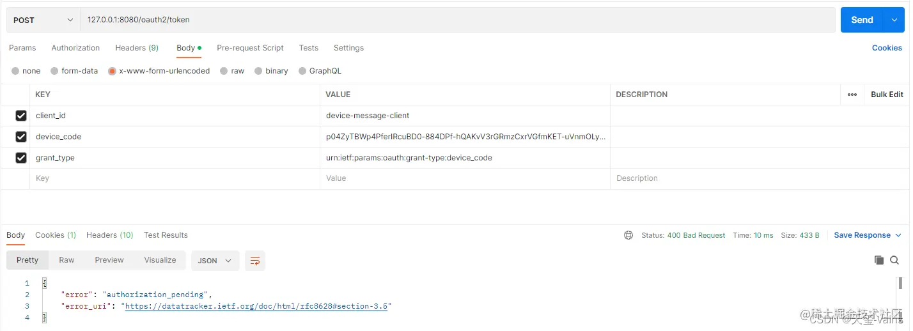Click the Time 10 ms indicator
This screenshot has height=331, width=913.
click(x=753, y=235)
